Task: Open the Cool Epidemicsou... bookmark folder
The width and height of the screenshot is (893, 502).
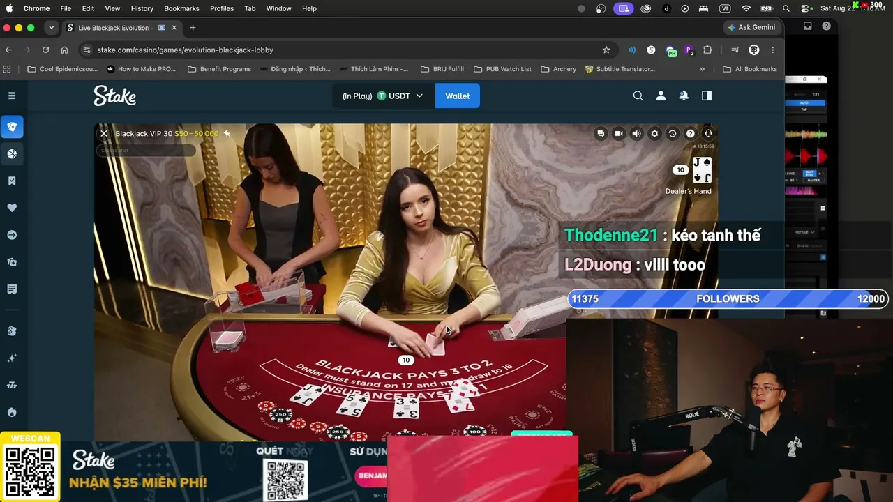Action: coord(63,69)
